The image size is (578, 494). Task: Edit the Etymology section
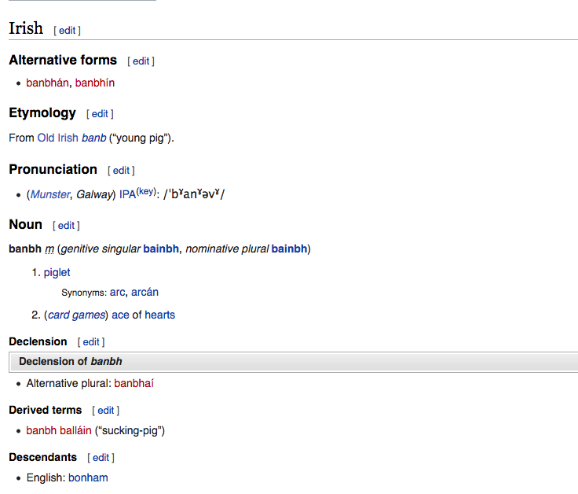point(100,114)
